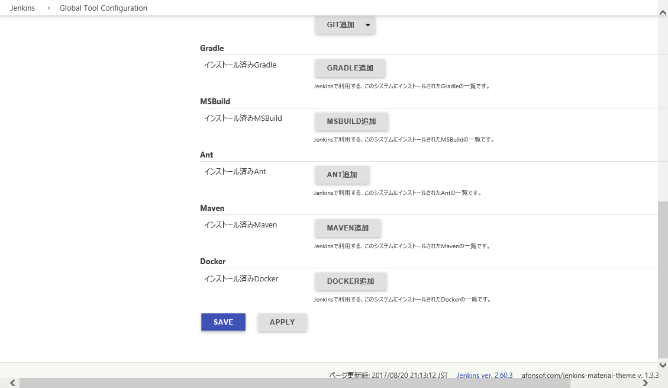
Task: Click the MSBUILD追加 button
Action: [351, 121]
